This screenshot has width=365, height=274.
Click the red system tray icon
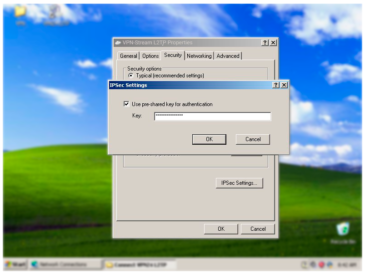point(321,265)
